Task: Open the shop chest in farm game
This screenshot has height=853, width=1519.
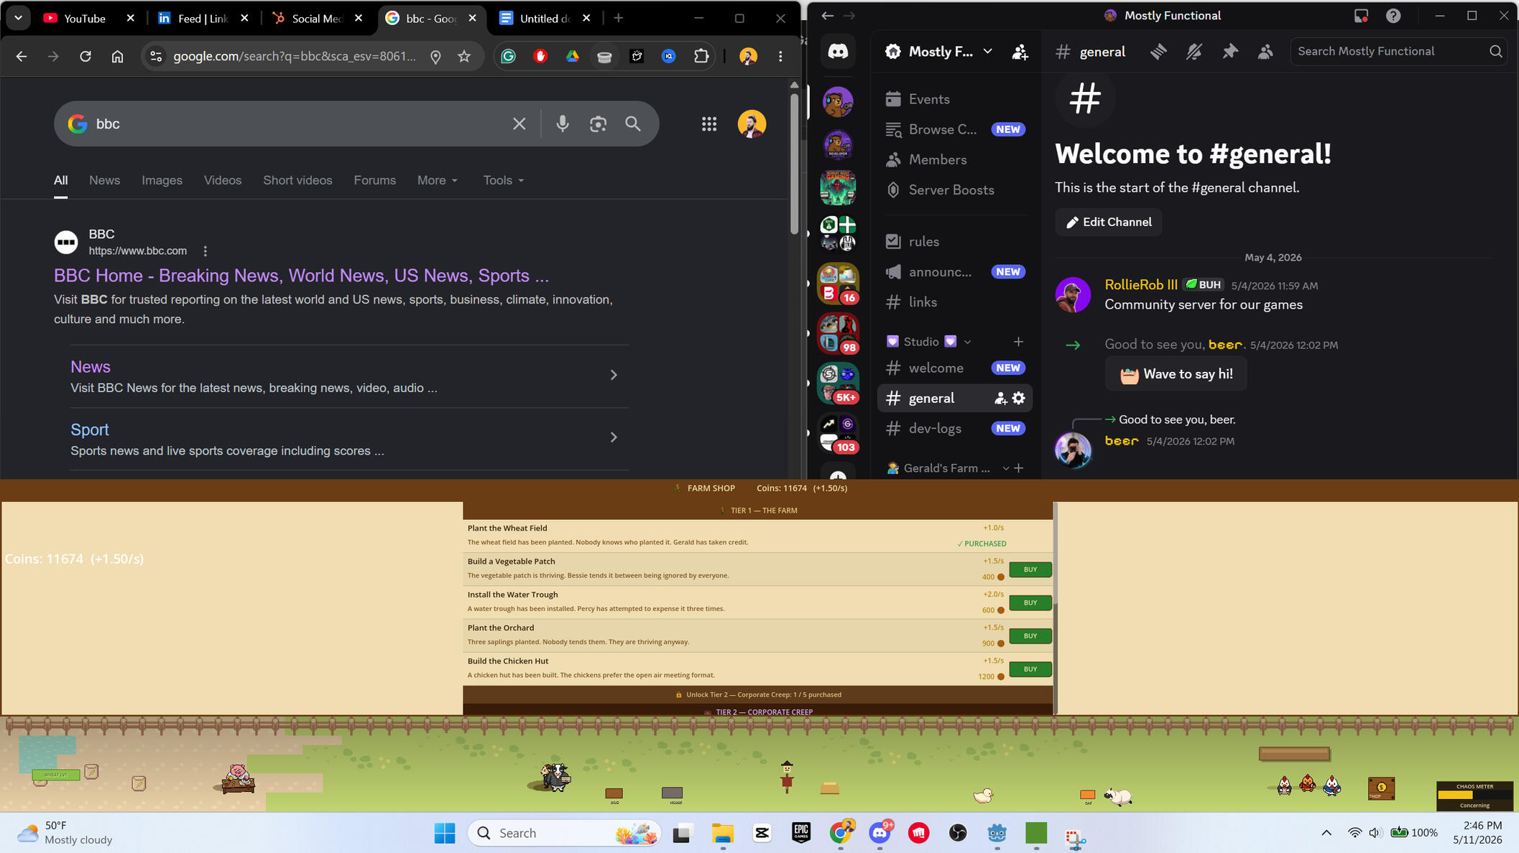Action: coord(1380,788)
